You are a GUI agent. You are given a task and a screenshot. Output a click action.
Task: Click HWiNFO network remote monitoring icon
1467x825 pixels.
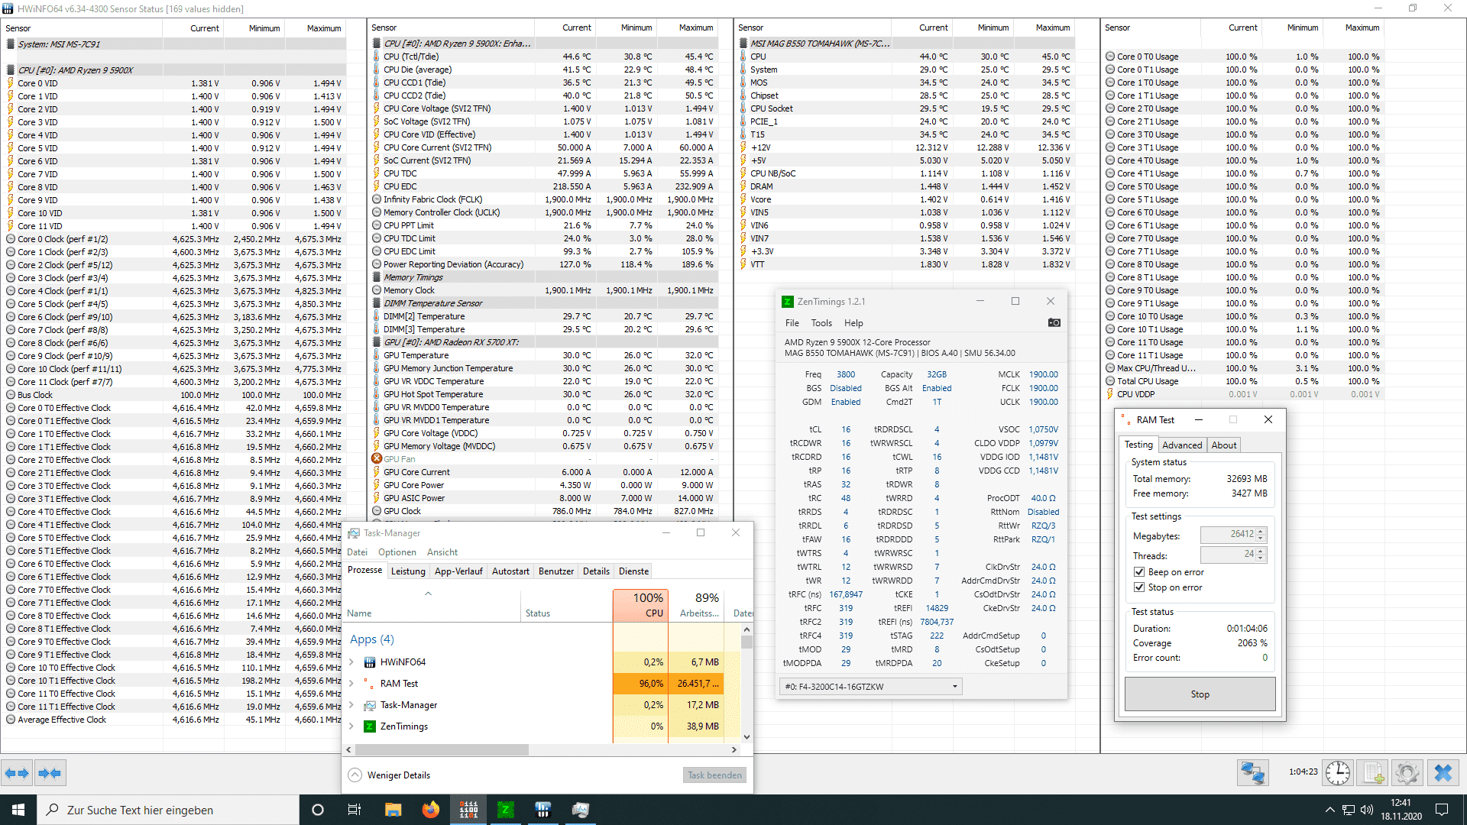1253,773
